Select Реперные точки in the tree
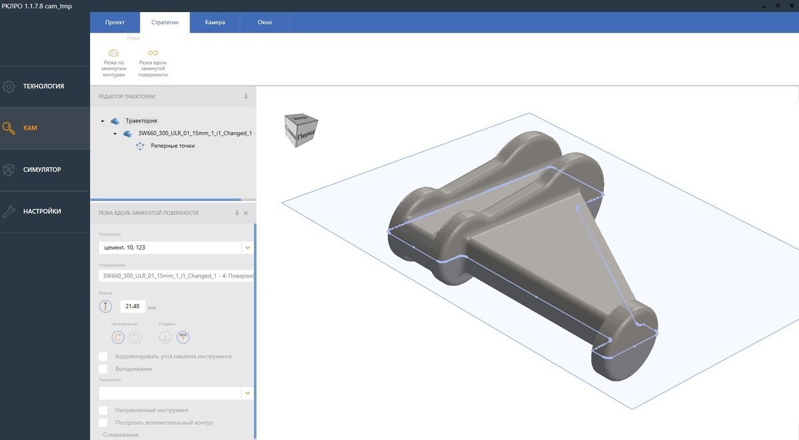The height and width of the screenshot is (440, 799). tap(172, 146)
